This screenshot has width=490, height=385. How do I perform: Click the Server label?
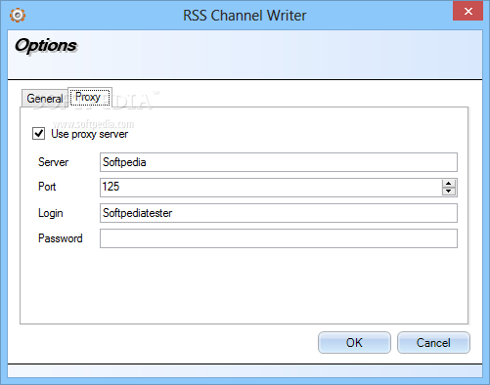click(x=54, y=162)
